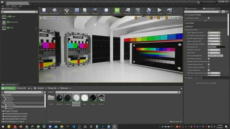This screenshot has width=230, height=129.
Task: Collapse the Lightmass section
Action: (185, 27)
